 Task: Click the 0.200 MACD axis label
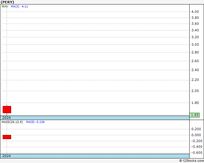(196, 129)
